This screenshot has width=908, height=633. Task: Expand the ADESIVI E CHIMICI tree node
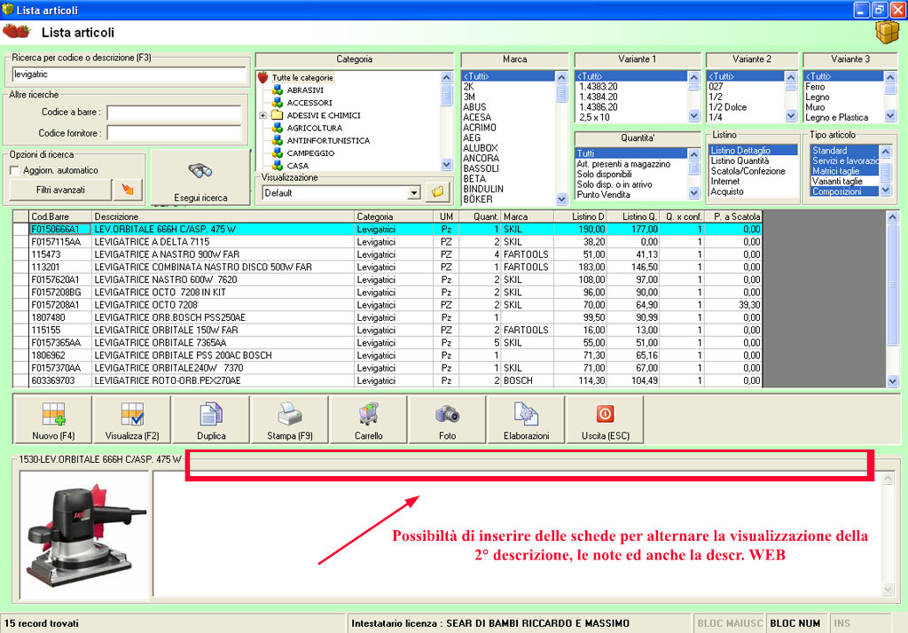coord(262,116)
